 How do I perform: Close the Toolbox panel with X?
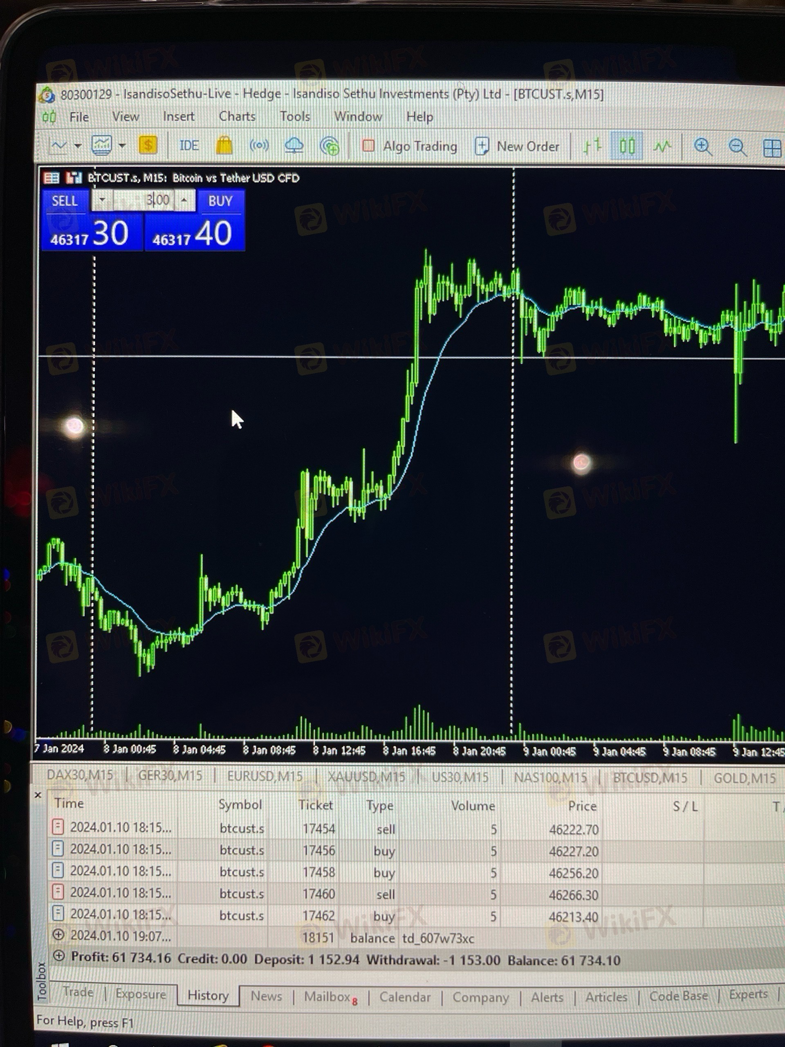point(38,795)
